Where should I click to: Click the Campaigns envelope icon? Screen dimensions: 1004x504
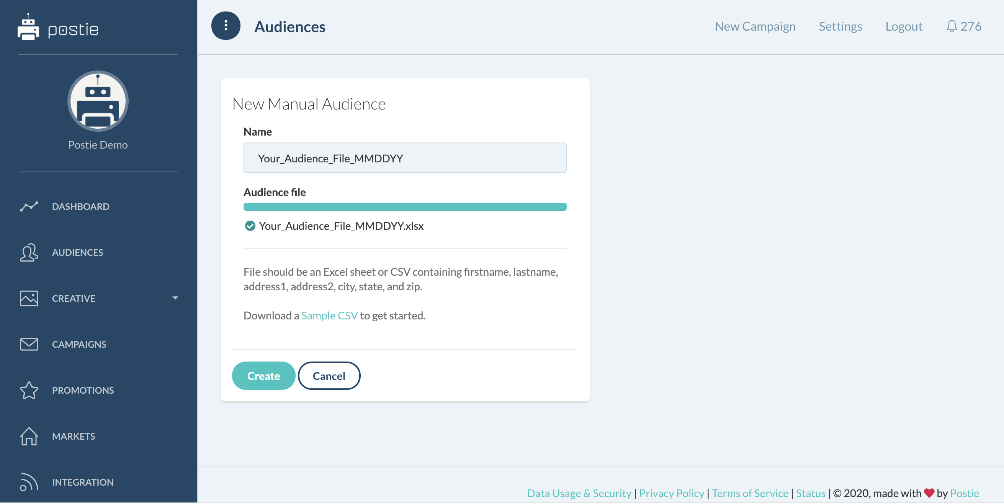pos(29,345)
